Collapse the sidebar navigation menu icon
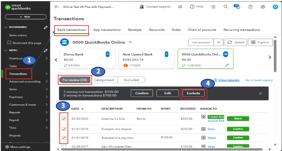The height and width of the screenshot is (151, 282). (56, 7)
